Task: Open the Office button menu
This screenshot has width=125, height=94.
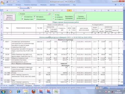Action: [2, 3]
